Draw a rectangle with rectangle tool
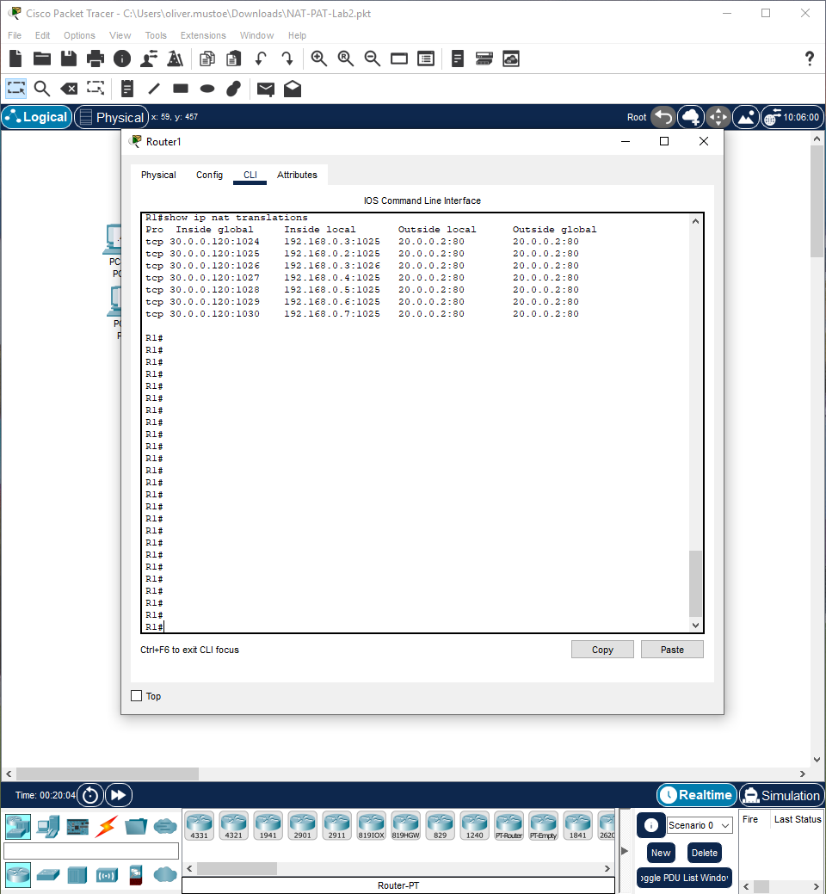Image resolution: width=826 pixels, height=894 pixels. click(181, 89)
